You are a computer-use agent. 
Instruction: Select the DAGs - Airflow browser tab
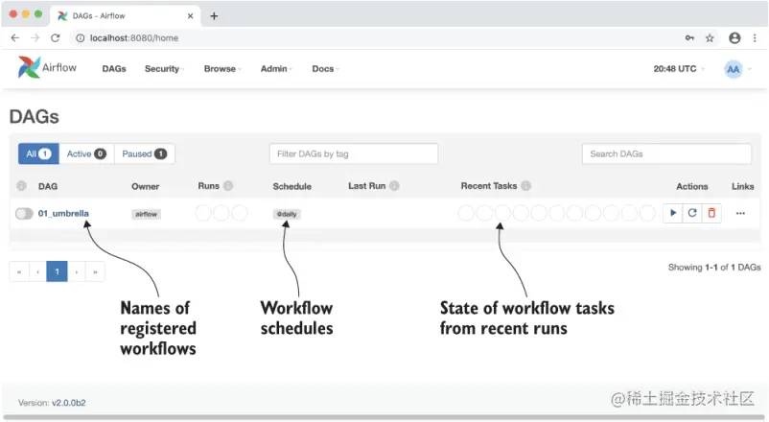point(125,15)
